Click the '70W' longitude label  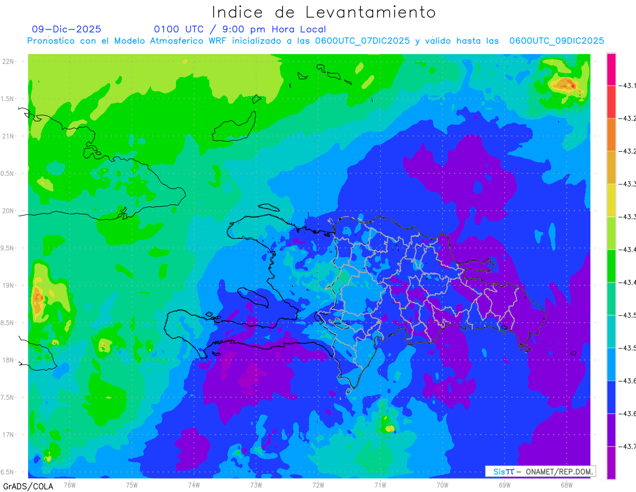point(442,484)
